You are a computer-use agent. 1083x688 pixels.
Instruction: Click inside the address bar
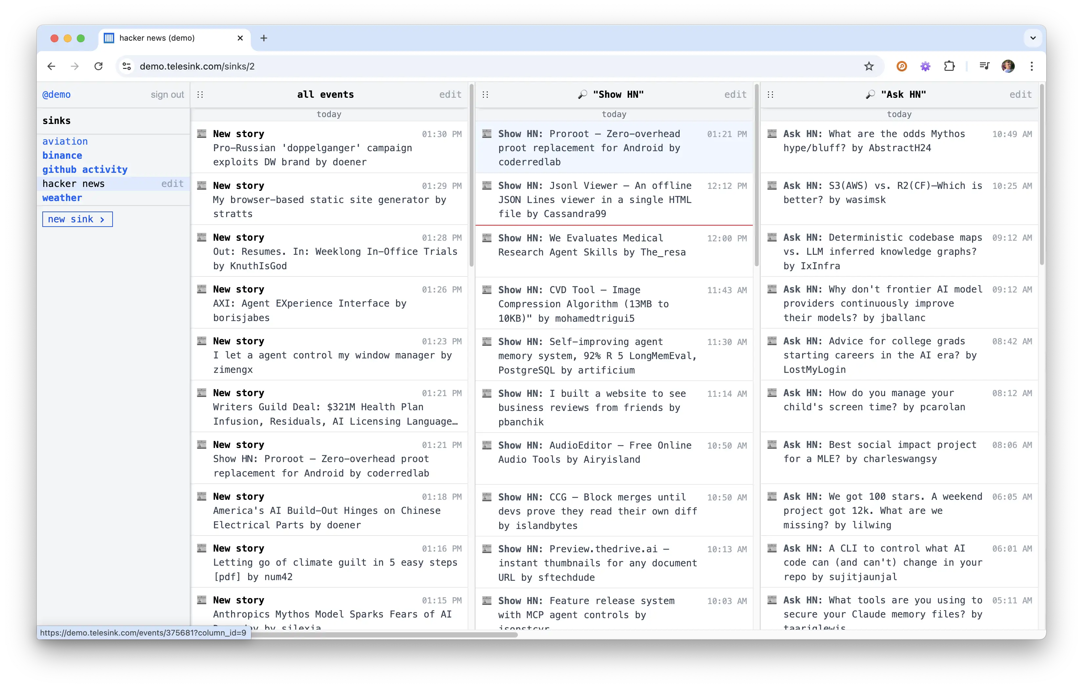(315, 66)
